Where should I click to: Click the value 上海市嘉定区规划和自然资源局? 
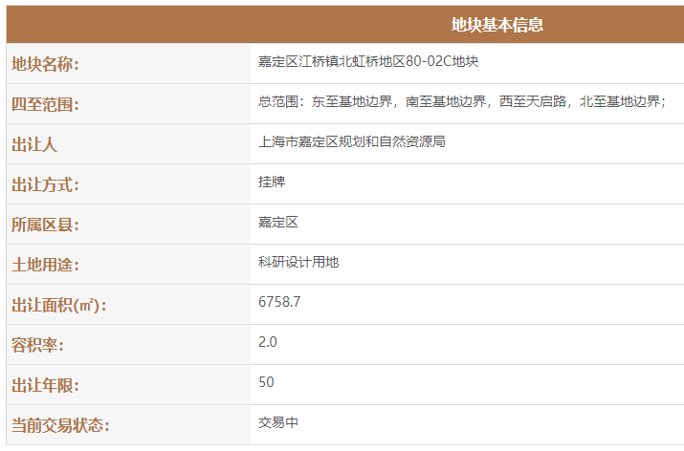pos(352,141)
